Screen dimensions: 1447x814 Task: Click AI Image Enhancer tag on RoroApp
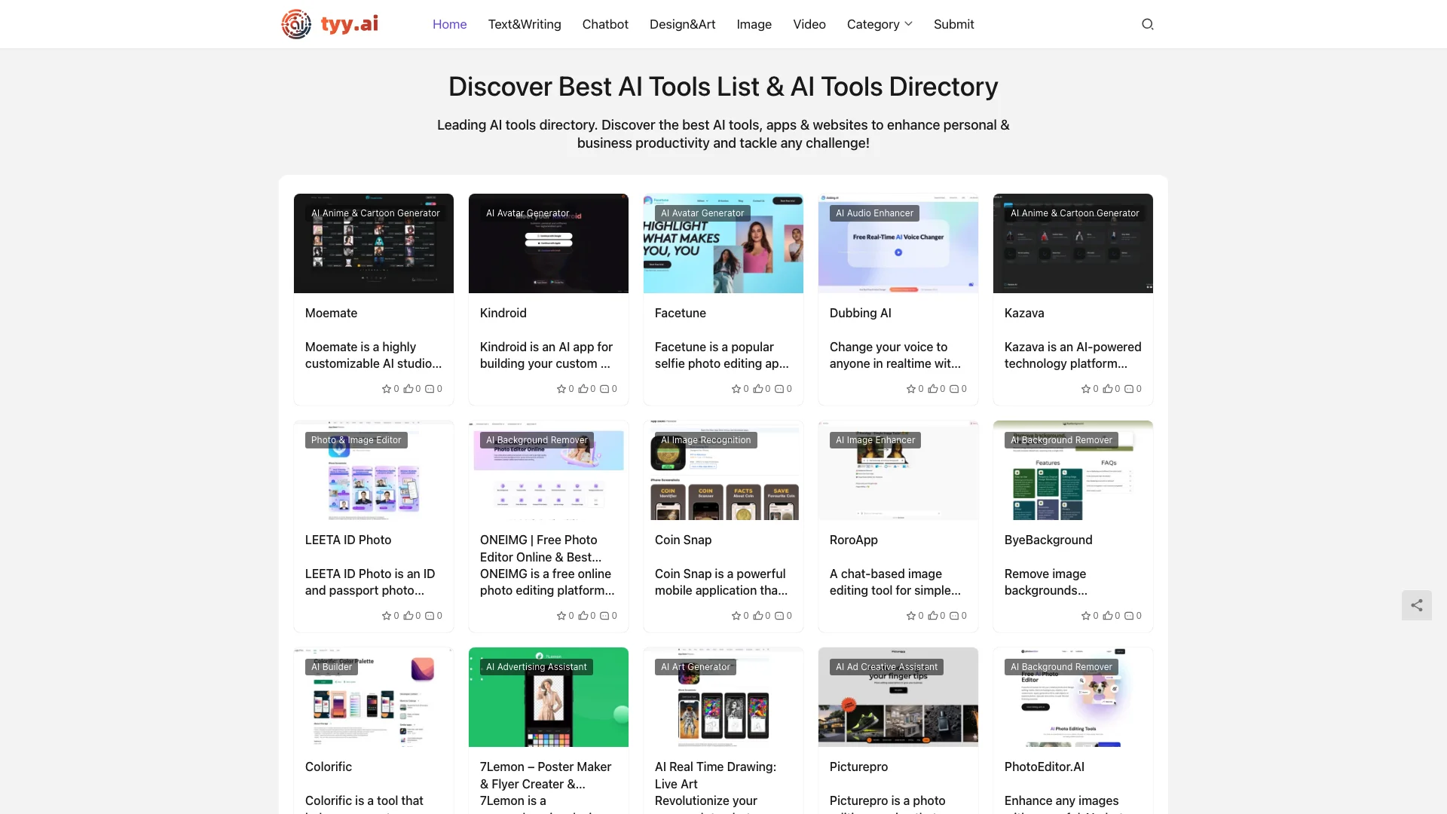click(x=875, y=440)
